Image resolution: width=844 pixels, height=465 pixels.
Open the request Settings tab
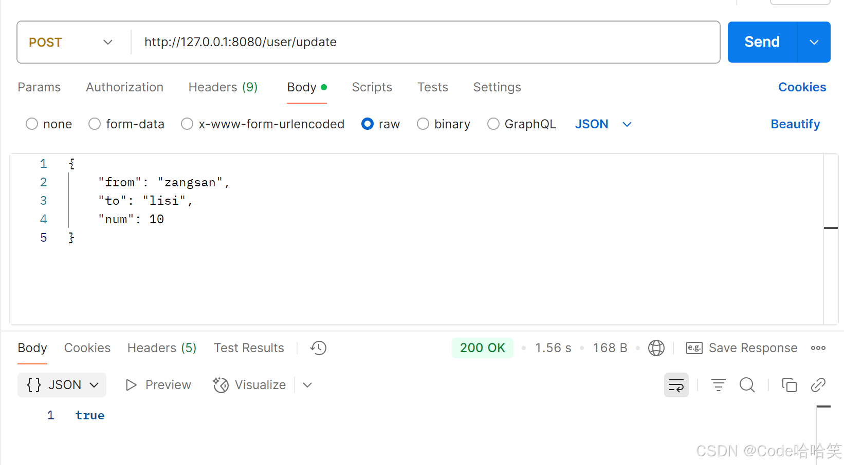coord(497,87)
